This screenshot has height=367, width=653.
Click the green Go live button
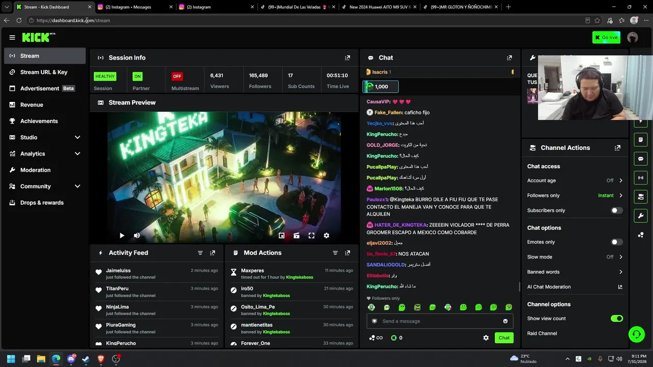(x=606, y=37)
